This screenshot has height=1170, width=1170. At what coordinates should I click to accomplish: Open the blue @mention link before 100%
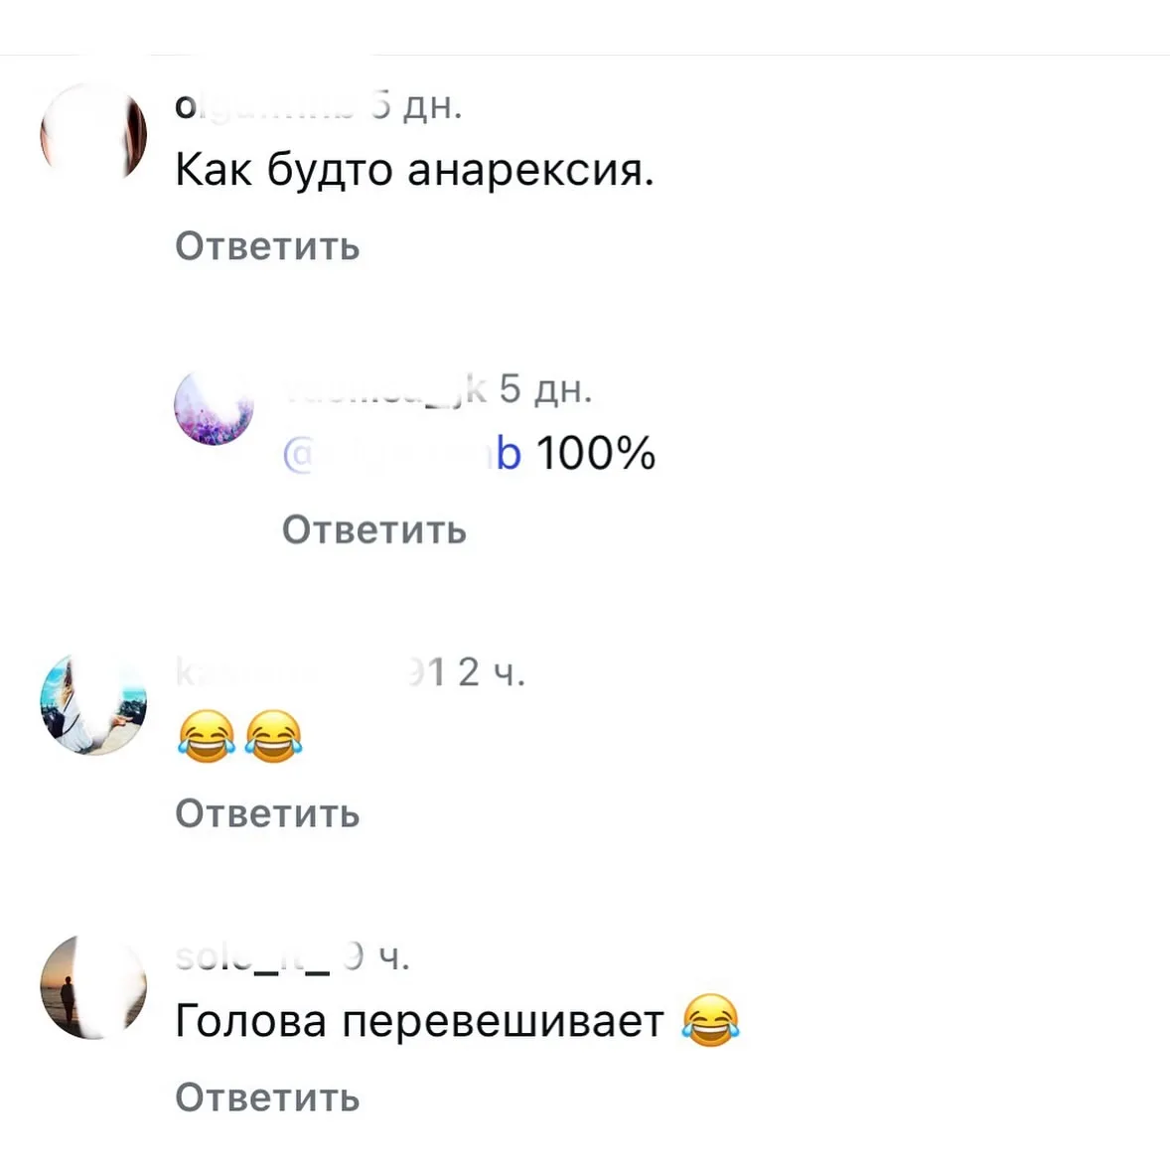click(x=402, y=453)
